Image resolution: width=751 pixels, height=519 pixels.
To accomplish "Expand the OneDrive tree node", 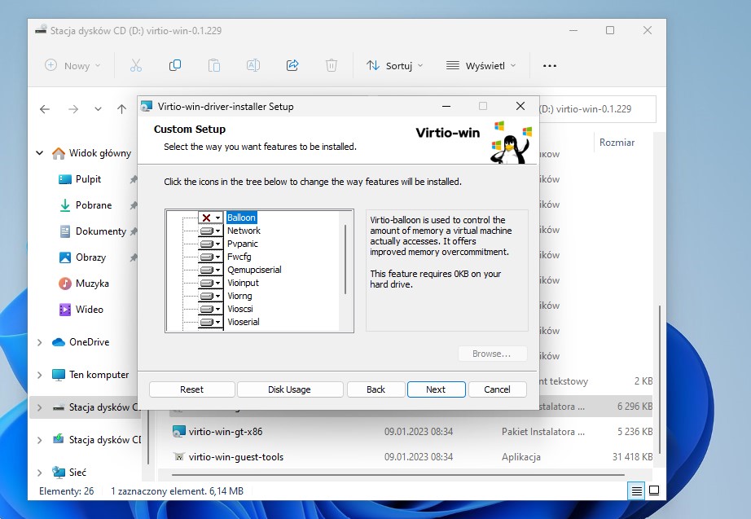I will point(39,342).
